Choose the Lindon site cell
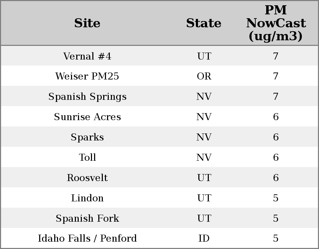The image size is (319, 249). [87, 198]
